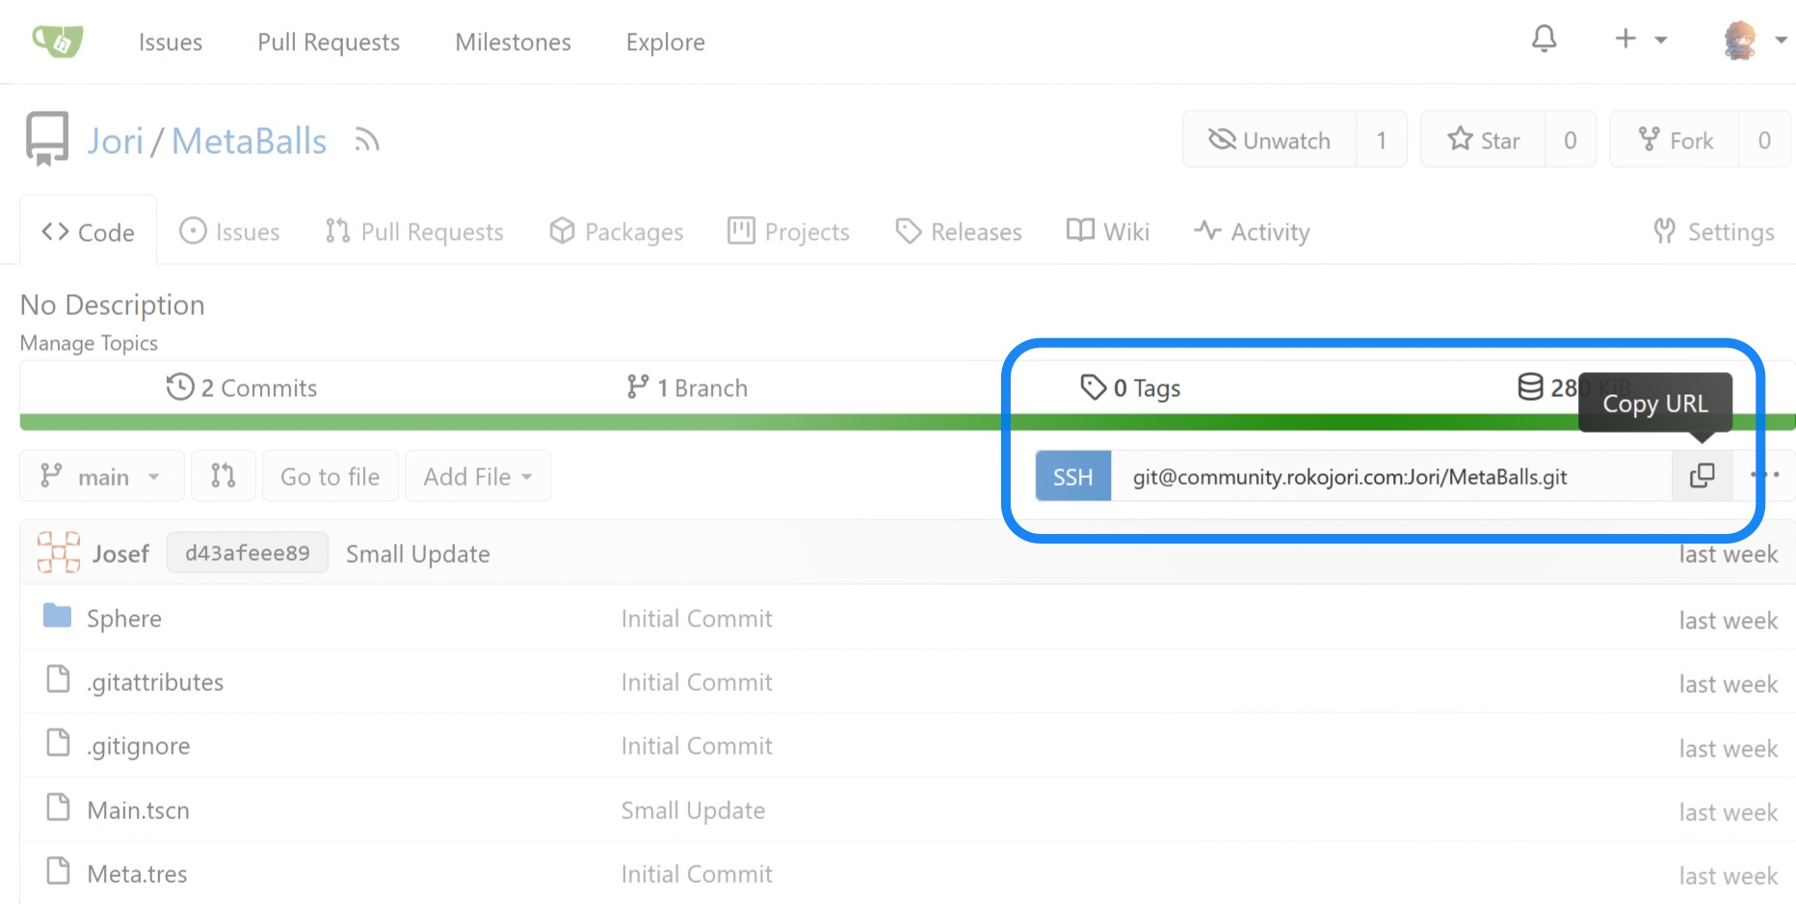Open commit d43afeee89 link
The width and height of the screenshot is (1796, 904).
pyautogui.click(x=248, y=553)
